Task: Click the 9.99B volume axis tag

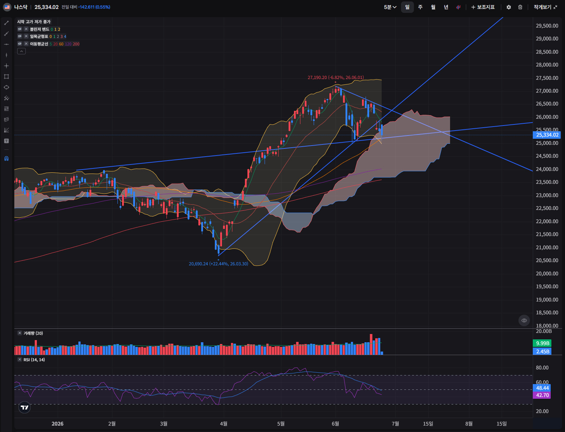Action: coord(542,343)
